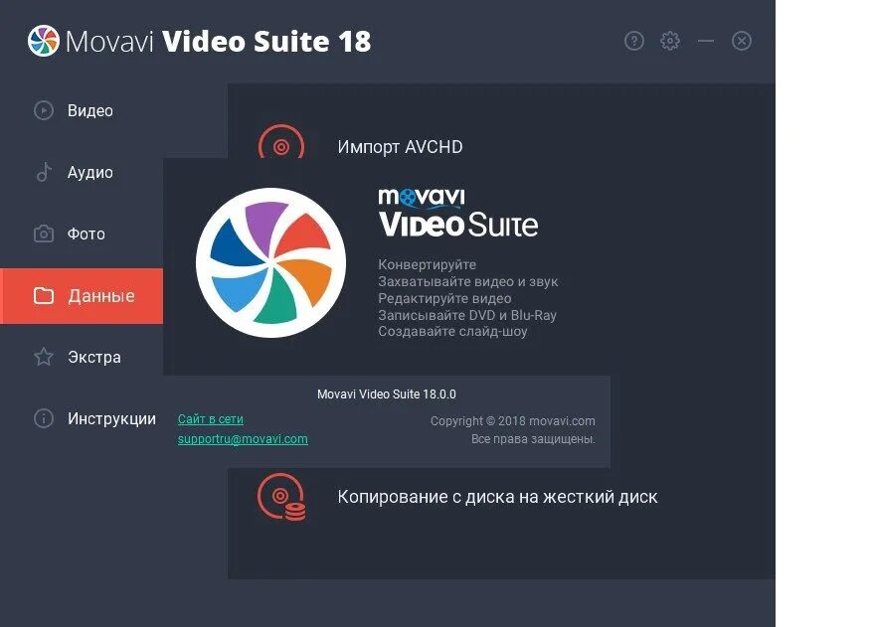Click the large colorful Movavi pinwheel logo
Image resolution: width=874 pixels, height=627 pixels.
(x=270, y=263)
